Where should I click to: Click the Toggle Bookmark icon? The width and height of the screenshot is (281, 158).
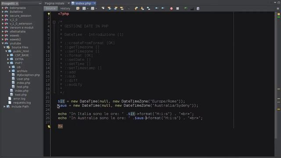point(148,8)
